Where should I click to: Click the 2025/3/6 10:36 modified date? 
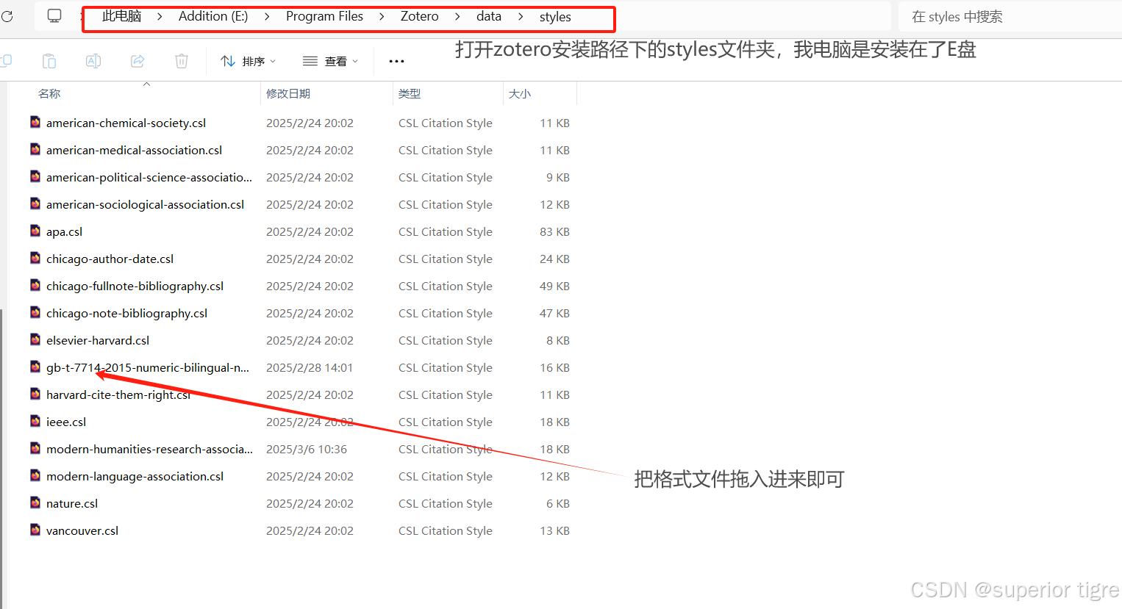click(307, 450)
